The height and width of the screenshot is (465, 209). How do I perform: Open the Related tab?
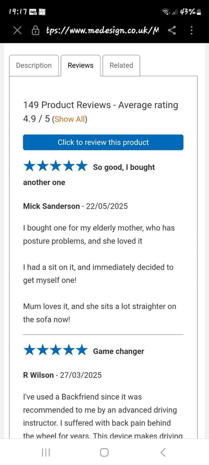[121, 65]
